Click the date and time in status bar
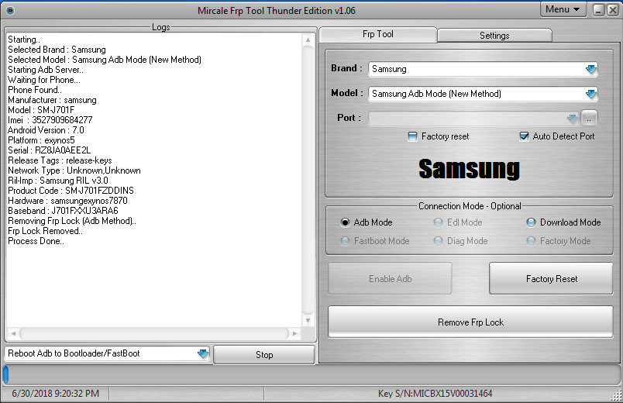Screen dimensions: 623x403 [x=55, y=394]
